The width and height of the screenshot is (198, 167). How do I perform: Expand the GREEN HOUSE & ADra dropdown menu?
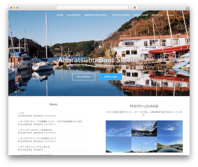point(96,15)
